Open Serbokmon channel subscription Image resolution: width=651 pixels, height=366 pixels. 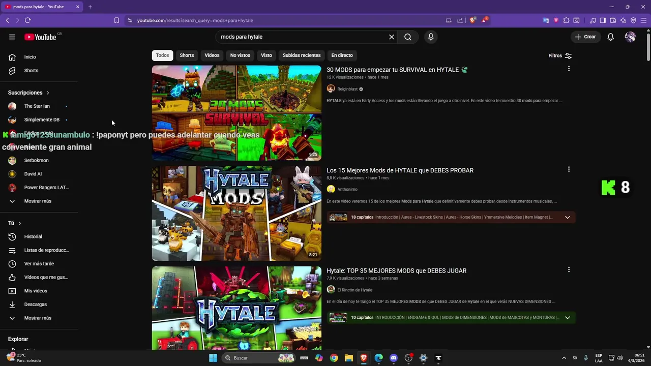point(39,160)
